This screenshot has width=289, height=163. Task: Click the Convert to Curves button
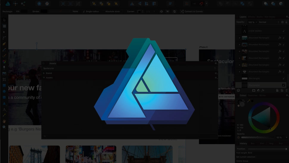192,11
